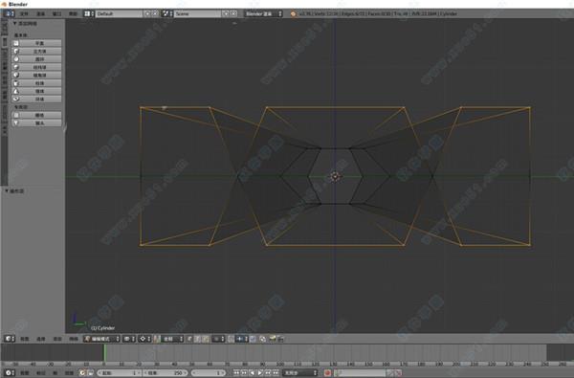Add a 平面 plane mesh
The width and height of the screenshot is (574, 378).
coord(36,43)
